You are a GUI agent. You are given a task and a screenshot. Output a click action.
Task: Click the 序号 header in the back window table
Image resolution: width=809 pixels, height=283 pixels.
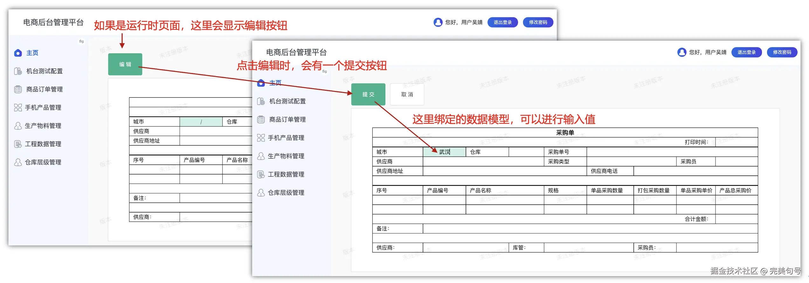155,160
